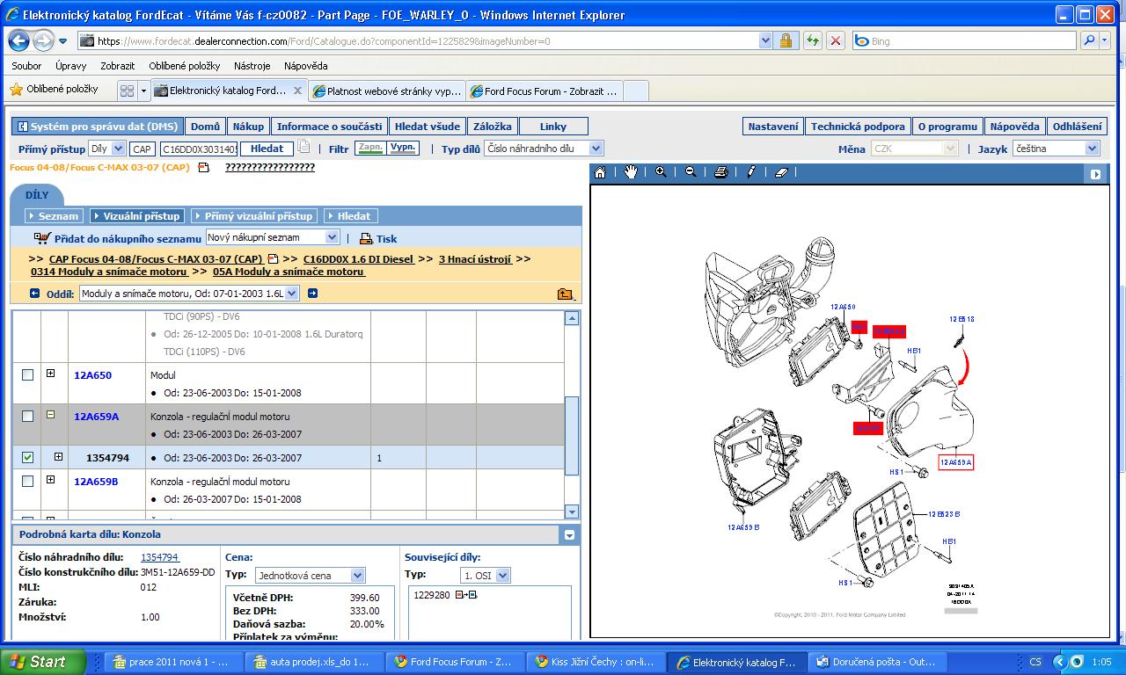This screenshot has height=675, width=1126.
Task: Click the Technická podpora button
Action: [857, 127]
